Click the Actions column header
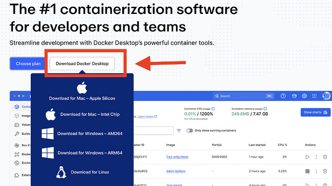332x186 pixels. pyautogui.click(x=310, y=145)
